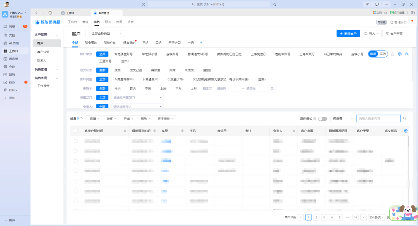Screen dimensions: 418x226
Task: Open the 编辑 dropdown above the table
Action: coord(94,119)
